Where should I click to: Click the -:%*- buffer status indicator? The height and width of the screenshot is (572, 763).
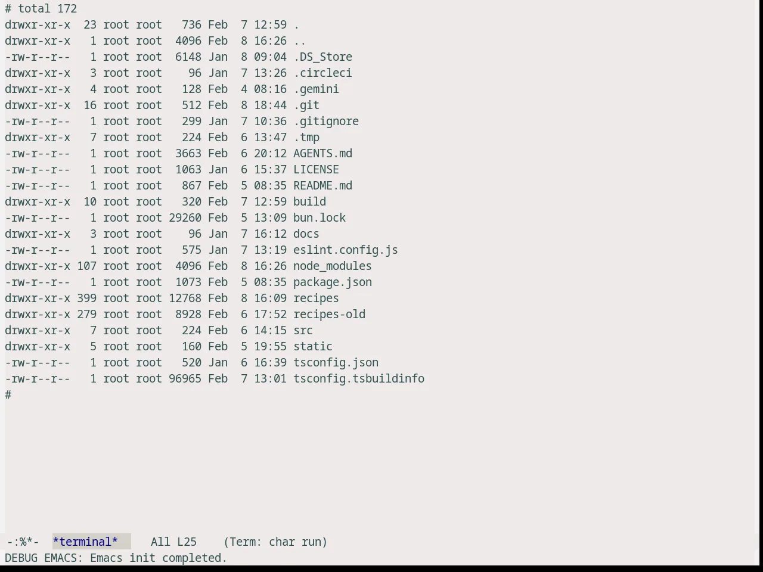point(23,542)
